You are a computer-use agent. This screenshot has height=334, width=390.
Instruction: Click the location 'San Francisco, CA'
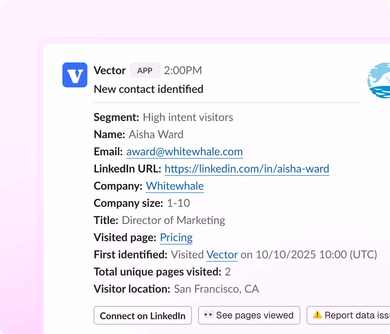tap(216, 289)
